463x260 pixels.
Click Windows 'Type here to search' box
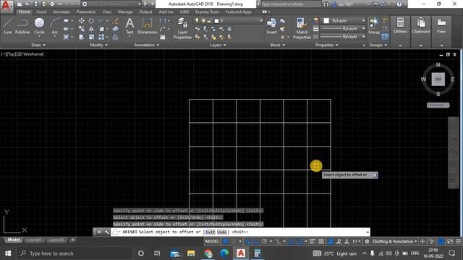pyautogui.click(x=75, y=253)
